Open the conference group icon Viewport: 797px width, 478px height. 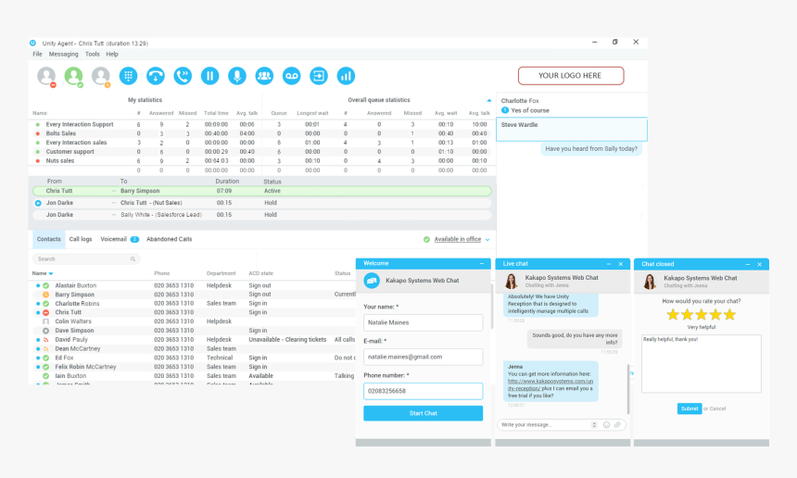point(264,76)
